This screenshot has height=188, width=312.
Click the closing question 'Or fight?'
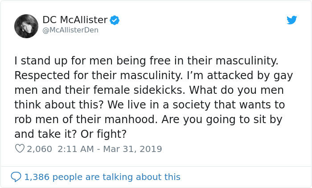click(x=103, y=134)
